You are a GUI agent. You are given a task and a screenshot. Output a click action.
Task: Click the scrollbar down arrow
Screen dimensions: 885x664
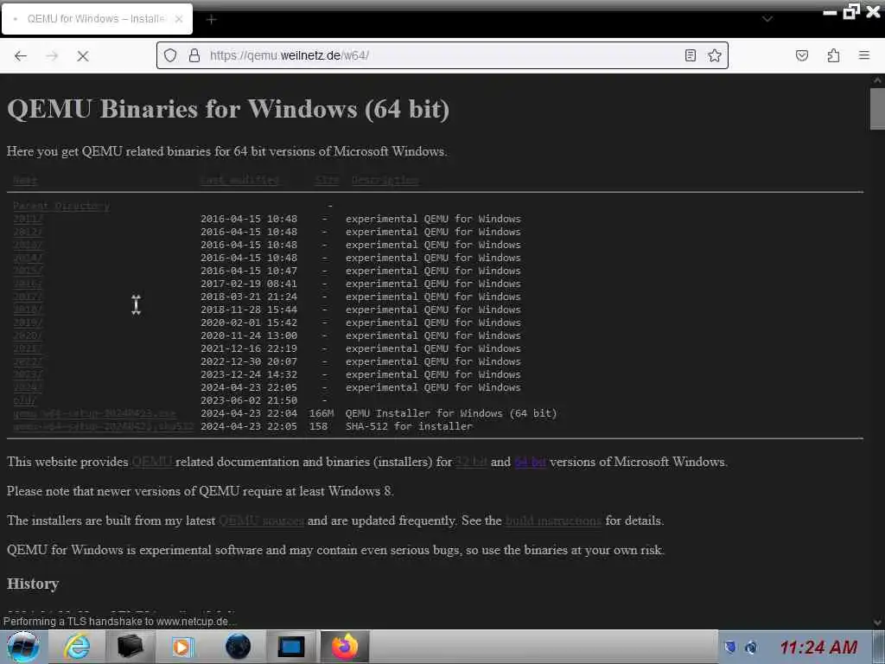[x=877, y=622]
